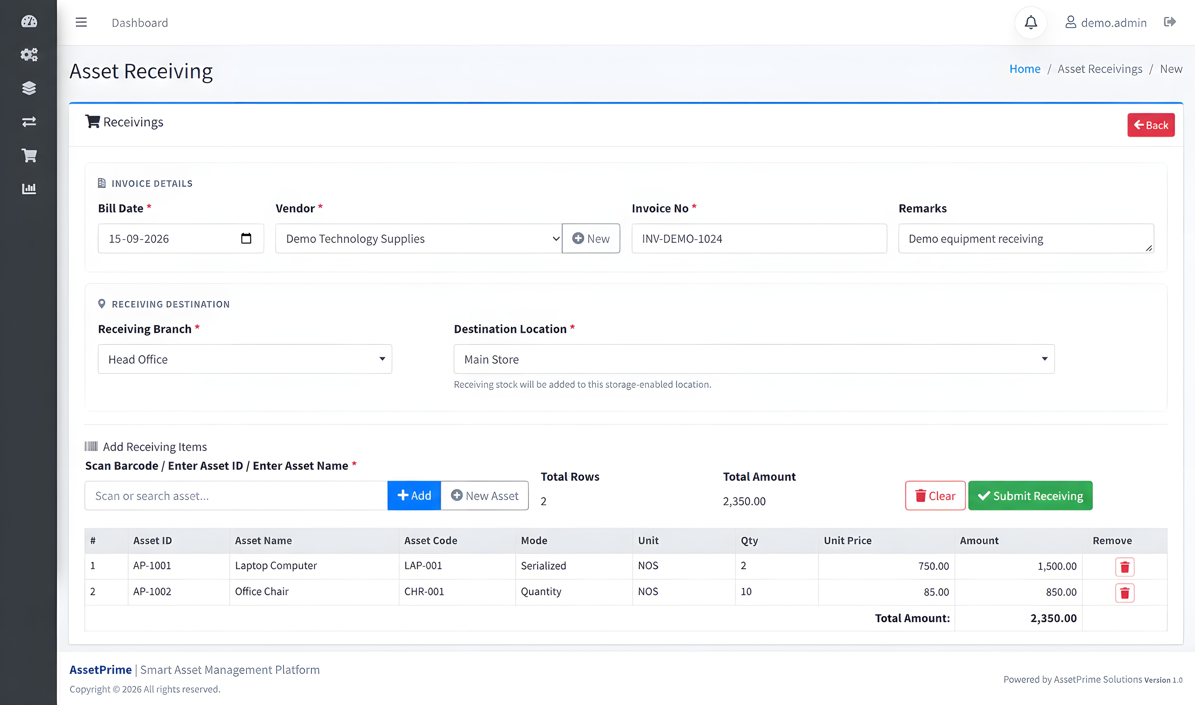Focus the Bill Date field
Image resolution: width=1195 pixels, height=705 pixels.
[180, 239]
